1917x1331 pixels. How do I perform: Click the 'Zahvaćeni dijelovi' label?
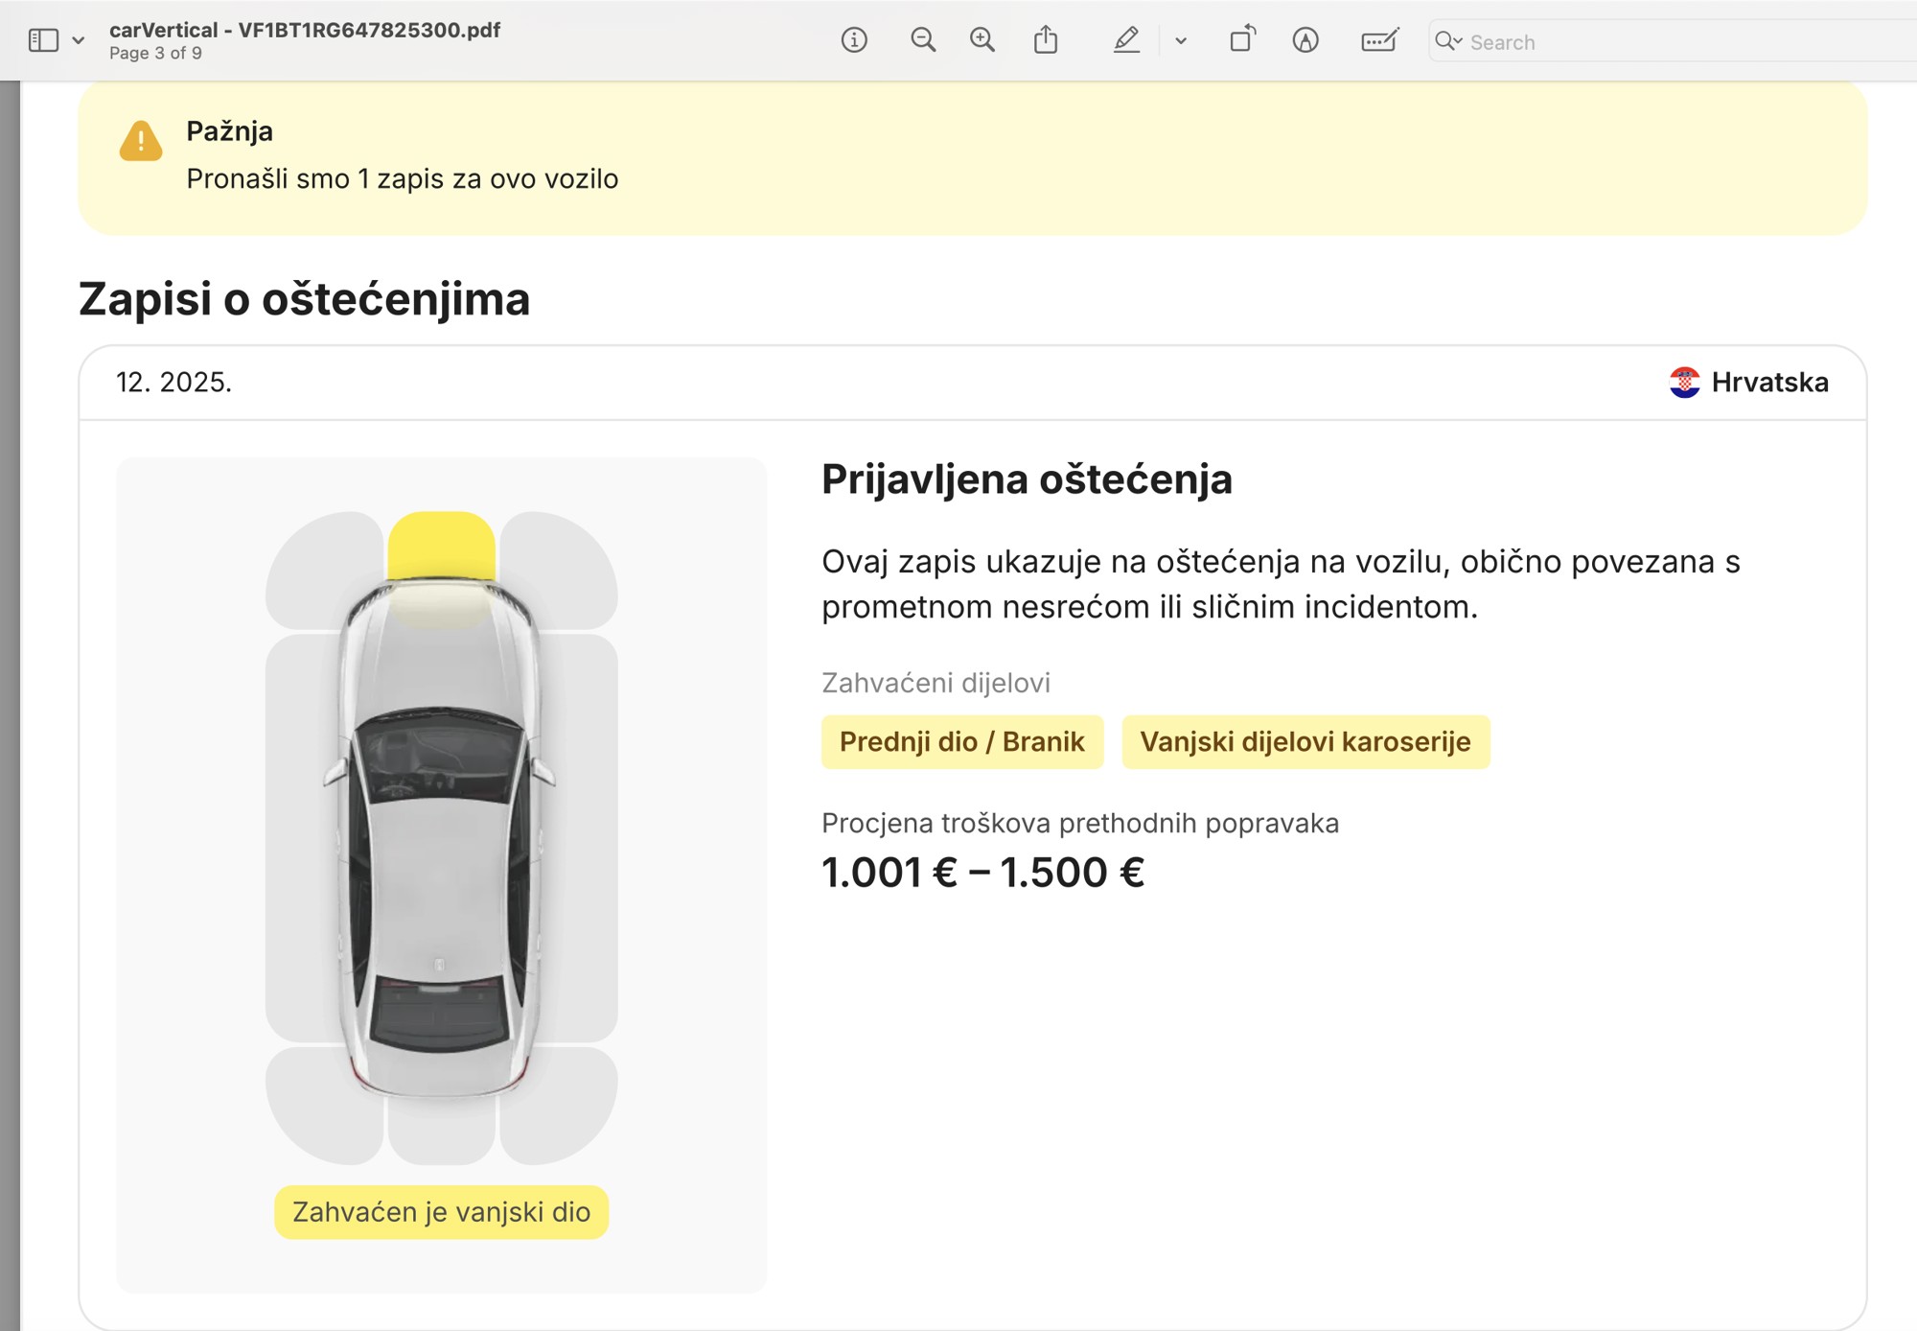pos(935,683)
